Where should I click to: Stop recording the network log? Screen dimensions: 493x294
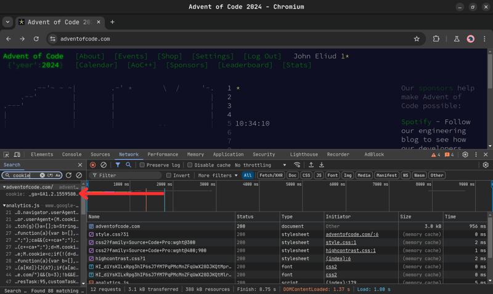click(x=93, y=165)
